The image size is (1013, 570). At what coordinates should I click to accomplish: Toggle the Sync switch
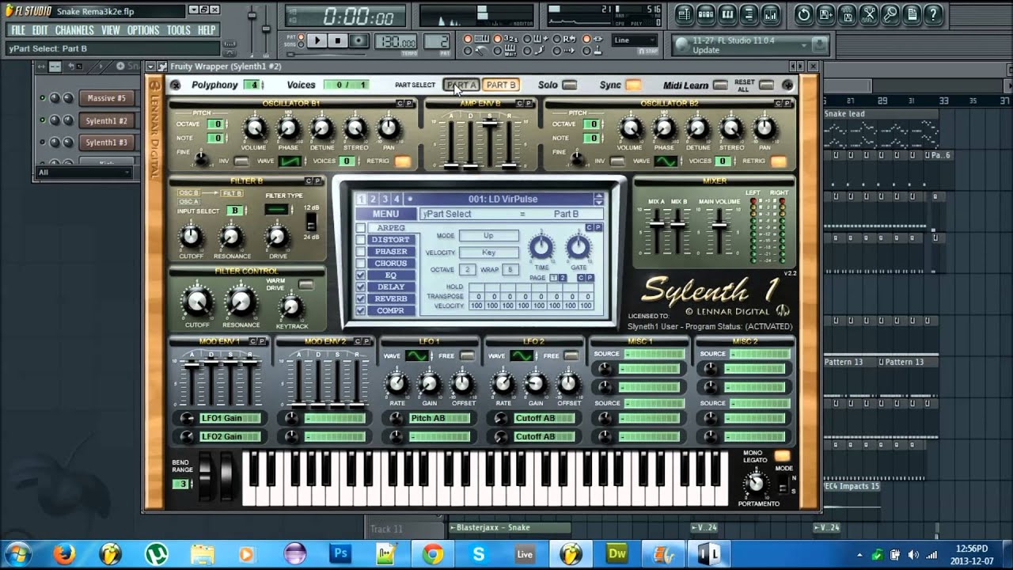tap(633, 85)
